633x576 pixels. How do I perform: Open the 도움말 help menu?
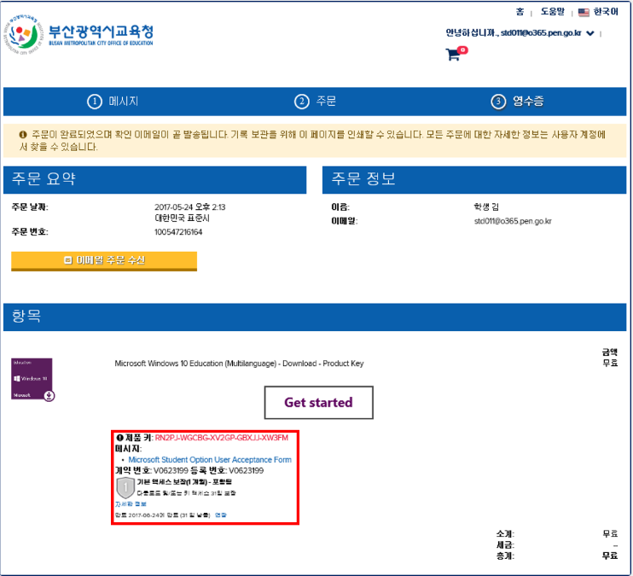point(552,12)
